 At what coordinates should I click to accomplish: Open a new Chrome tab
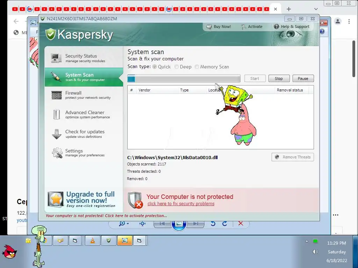click(x=289, y=9)
